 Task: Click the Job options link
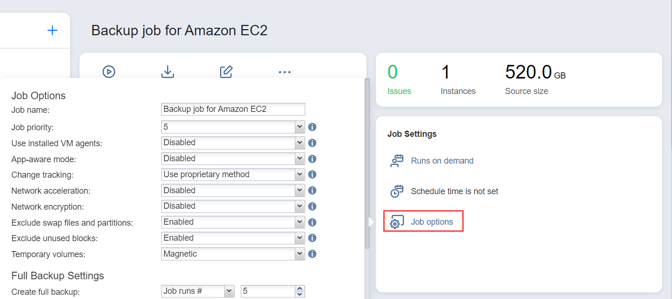432,222
